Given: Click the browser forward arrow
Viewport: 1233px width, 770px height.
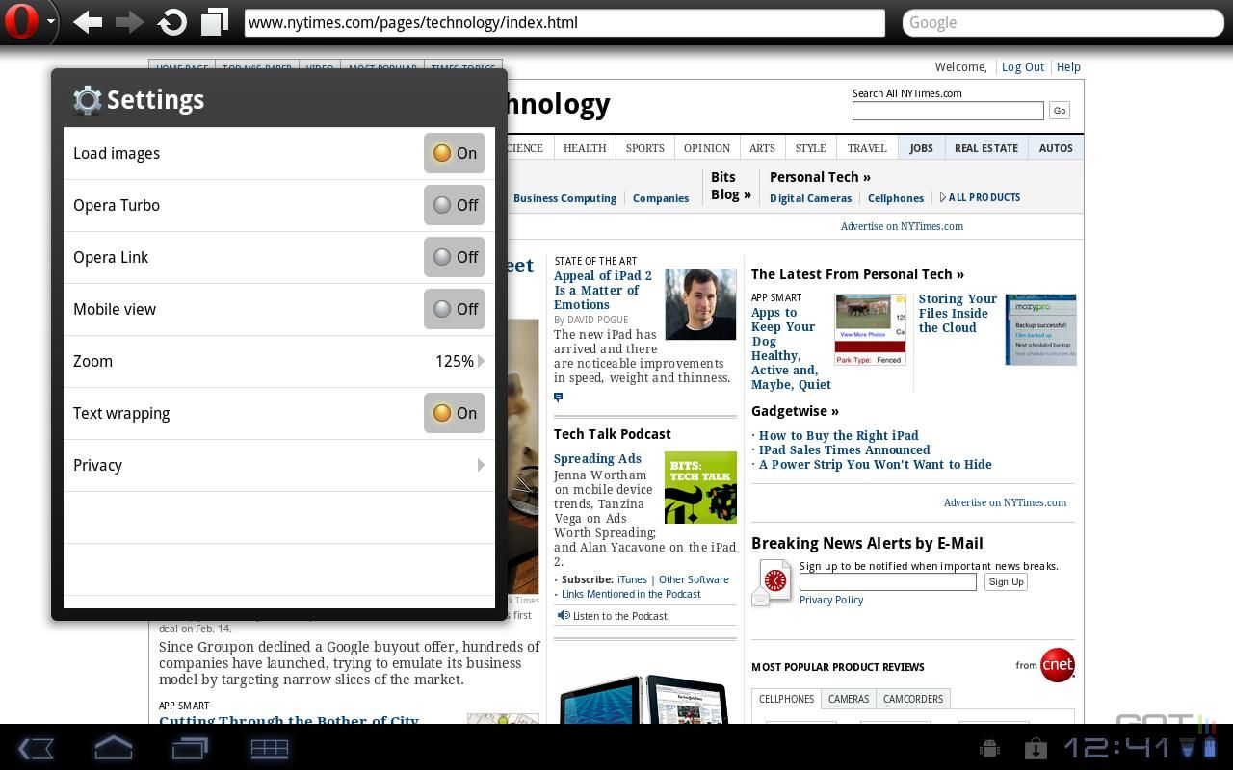Looking at the screenshot, I should coord(130,22).
